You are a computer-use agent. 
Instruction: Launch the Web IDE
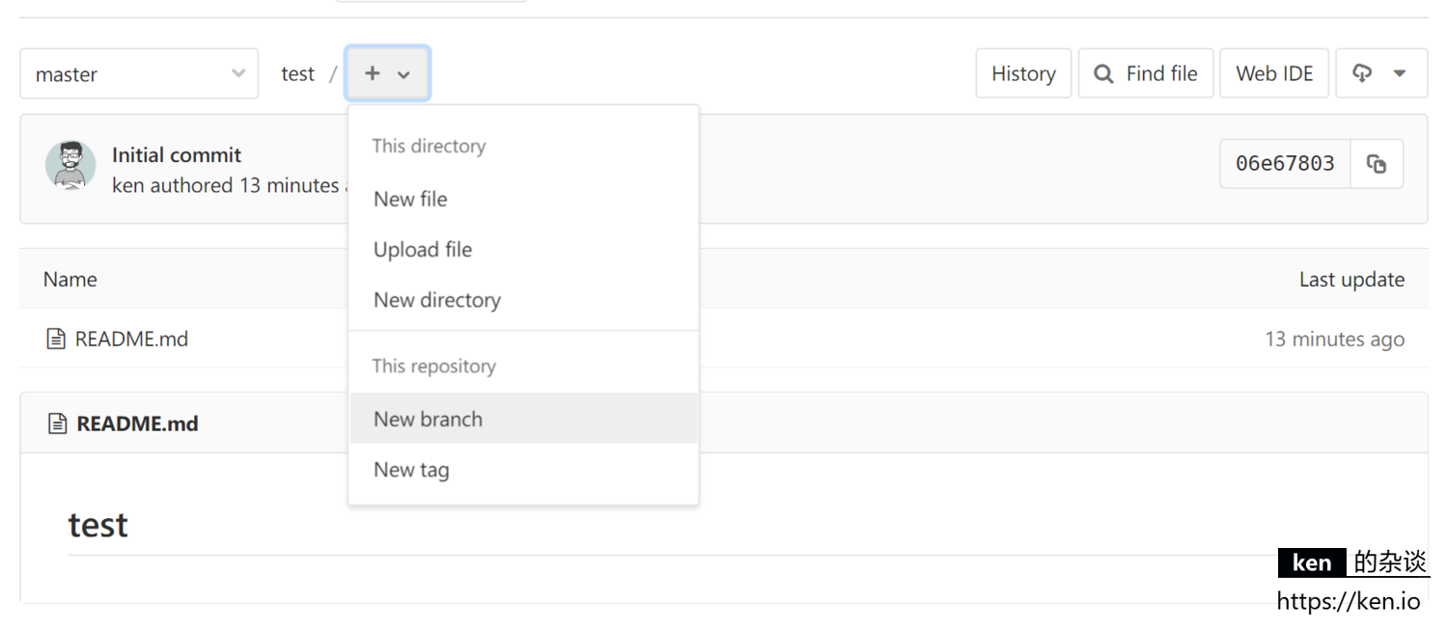[x=1273, y=72]
